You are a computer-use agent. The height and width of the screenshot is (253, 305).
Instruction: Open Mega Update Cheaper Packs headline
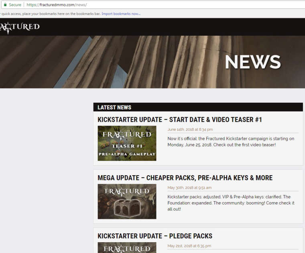point(185,178)
